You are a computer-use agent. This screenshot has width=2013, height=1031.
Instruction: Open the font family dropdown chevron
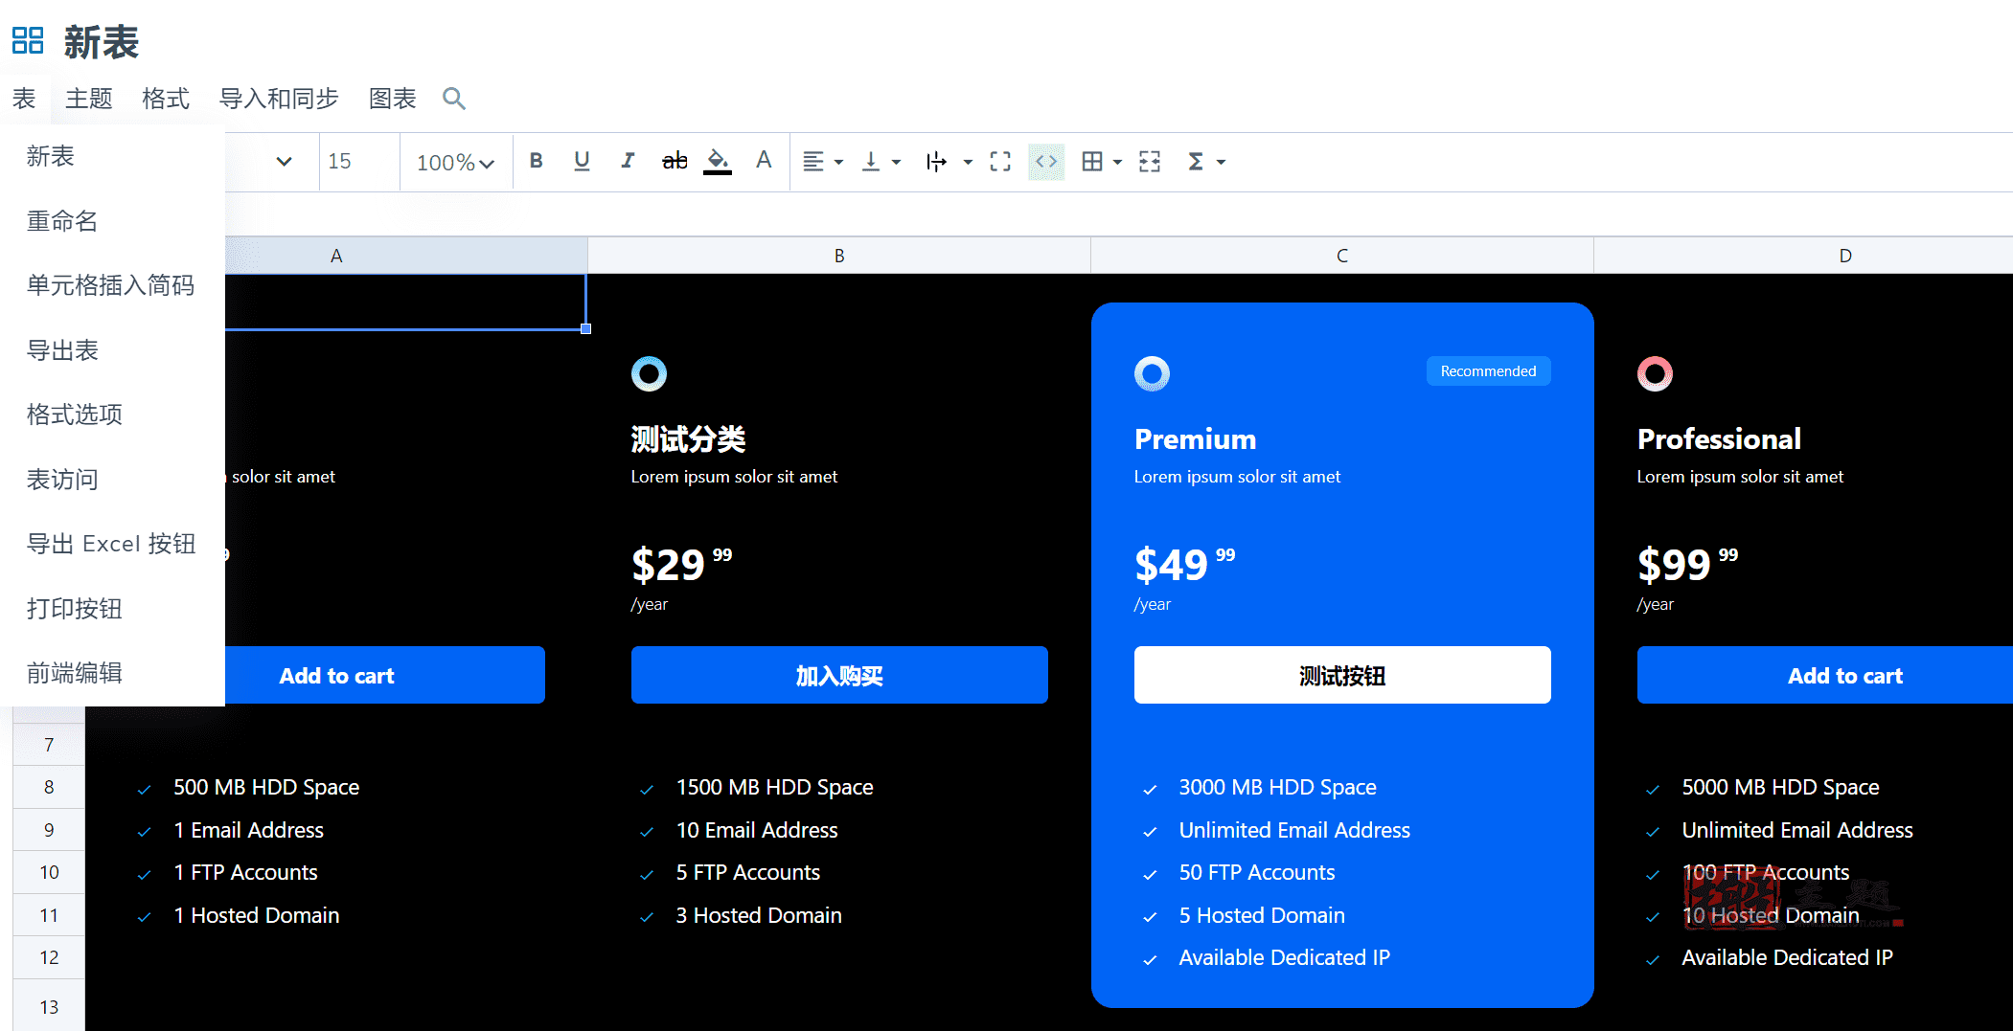click(284, 161)
